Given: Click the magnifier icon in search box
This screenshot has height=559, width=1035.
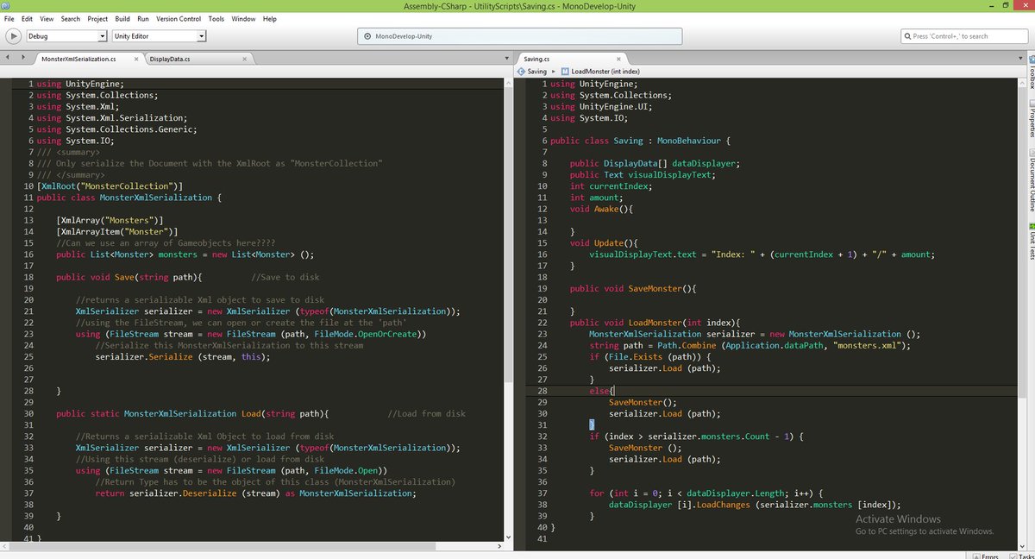Looking at the screenshot, I should pyautogui.click(x=907, y=36).
